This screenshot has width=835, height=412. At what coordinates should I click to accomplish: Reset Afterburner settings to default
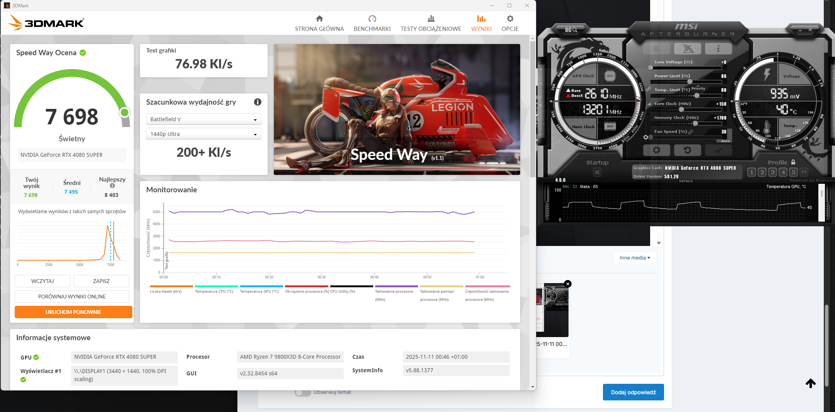click(687, 150)
